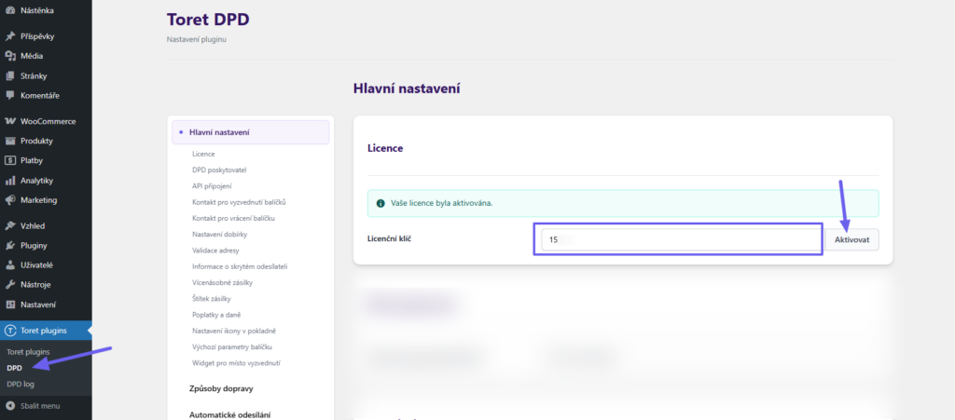Jump to DPD poskytovatel section
Viewport: 955px width, 420px height.
(218, 170)
